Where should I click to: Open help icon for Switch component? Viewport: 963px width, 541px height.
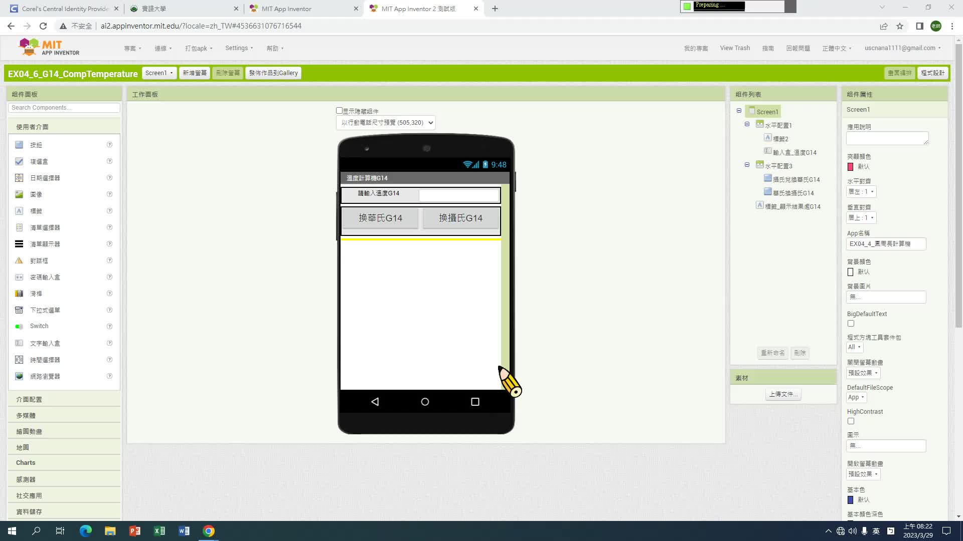(x=109, y=326)
